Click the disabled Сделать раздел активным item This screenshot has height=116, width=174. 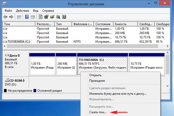pyautogui.click(x=120, y=88)
